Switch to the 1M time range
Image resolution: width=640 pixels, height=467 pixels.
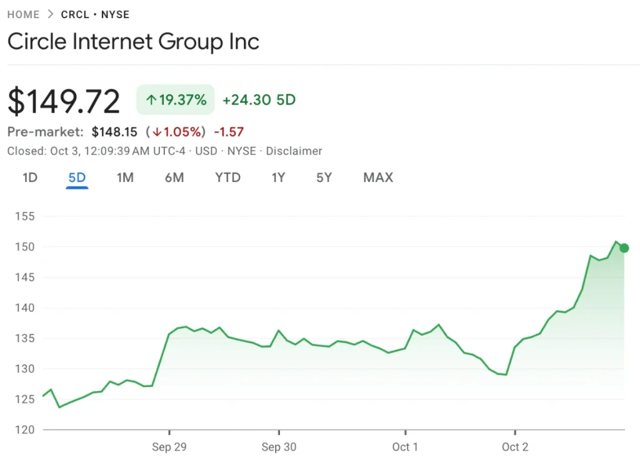pos(125,178)
